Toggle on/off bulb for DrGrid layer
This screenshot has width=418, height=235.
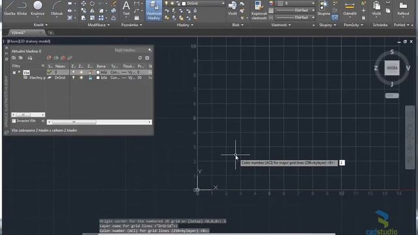73,78
